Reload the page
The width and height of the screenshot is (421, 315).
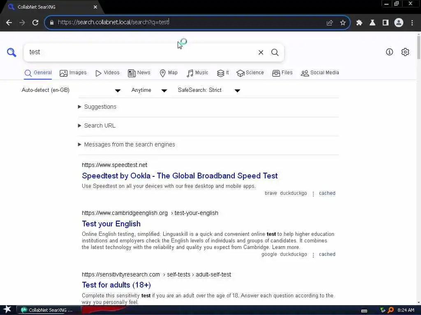pyautogui.click(x=35, y=23)
